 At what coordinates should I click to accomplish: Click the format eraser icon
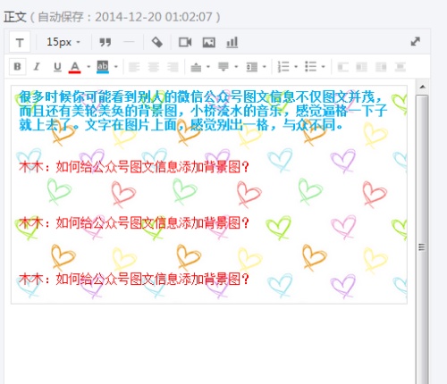coord(157,42)
